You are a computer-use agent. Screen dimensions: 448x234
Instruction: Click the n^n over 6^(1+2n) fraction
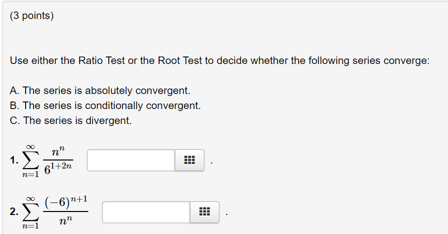tap(58, 160)
